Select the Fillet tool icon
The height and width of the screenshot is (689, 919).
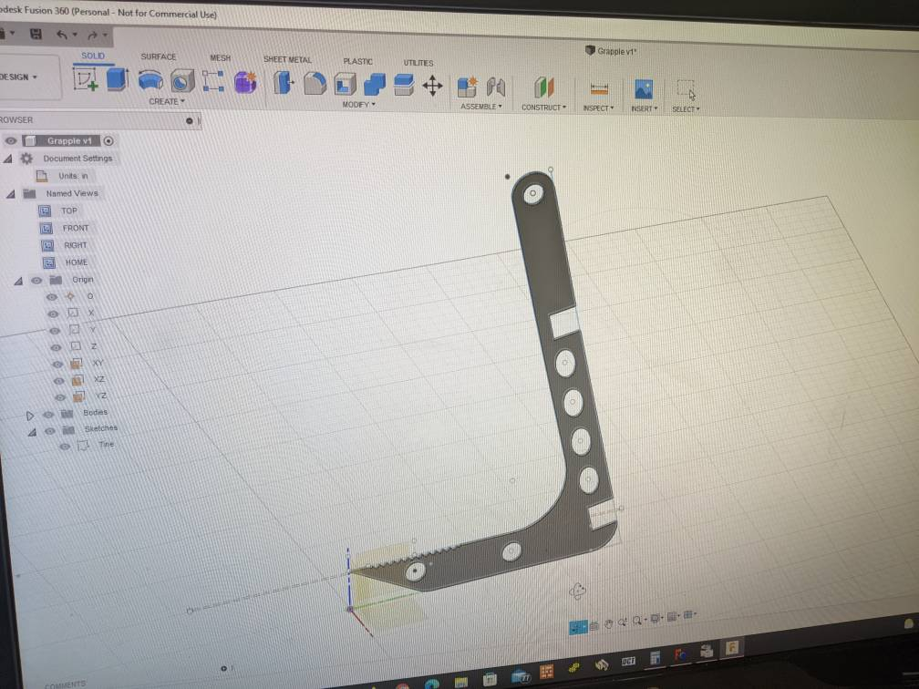[x=314, y=85]
